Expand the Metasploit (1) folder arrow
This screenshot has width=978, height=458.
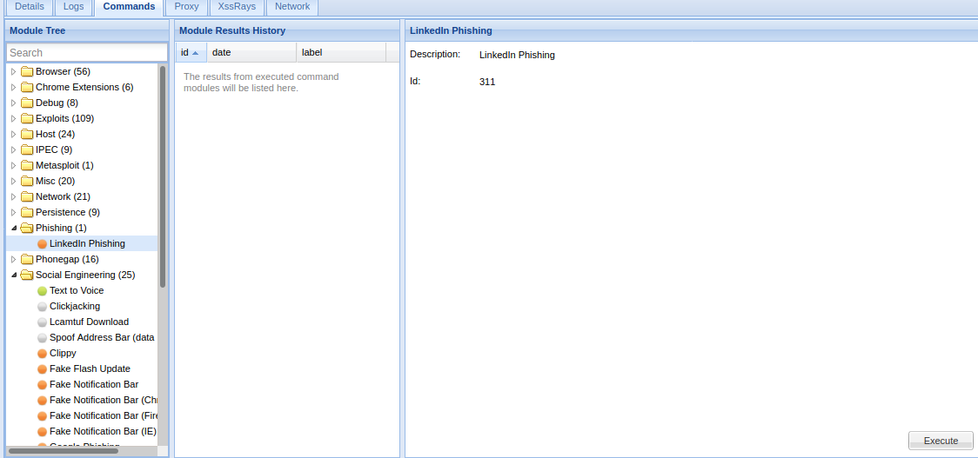click(14, 165)
